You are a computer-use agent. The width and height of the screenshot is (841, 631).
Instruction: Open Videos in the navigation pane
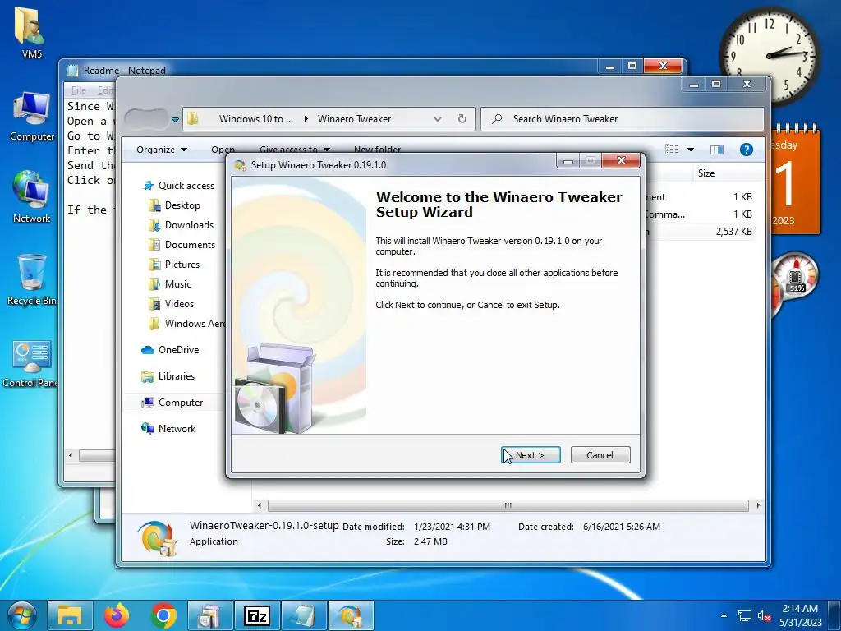(x=172, y=304)
